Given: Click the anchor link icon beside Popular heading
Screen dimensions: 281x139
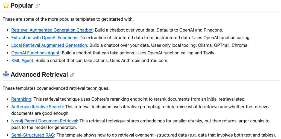Looking at the screenshot, I should (x=38, y=6).
